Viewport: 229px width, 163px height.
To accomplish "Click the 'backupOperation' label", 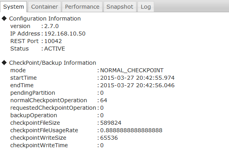I will click(x=34, y=115).
